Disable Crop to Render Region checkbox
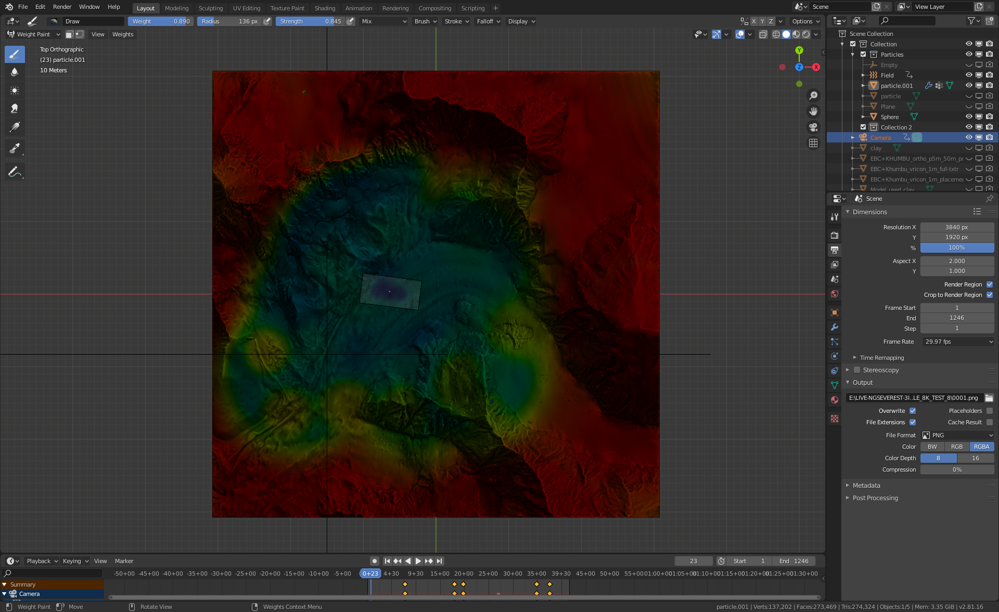The height and width of the screenshot is (612, 999). 990,295
